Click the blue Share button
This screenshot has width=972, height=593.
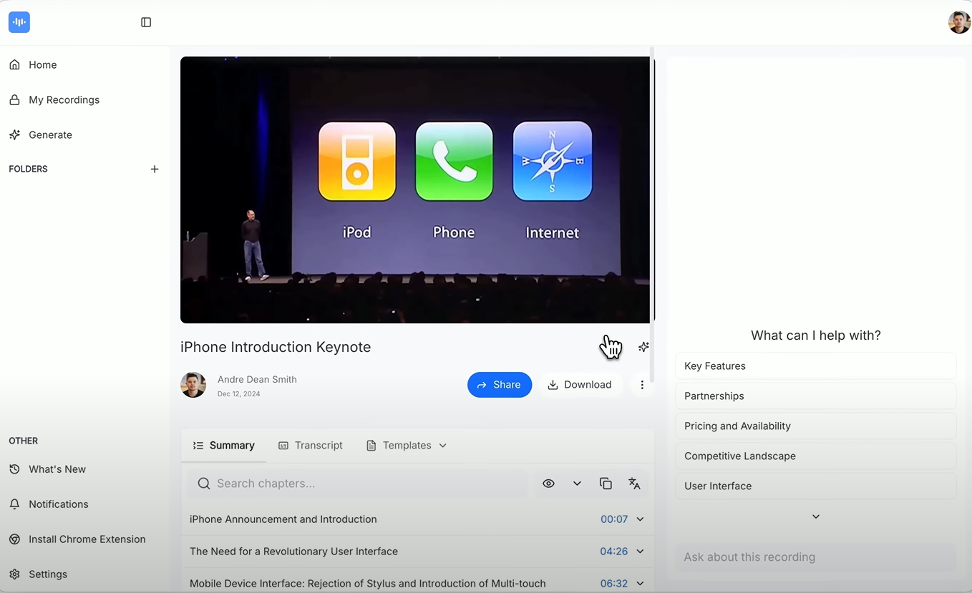pyautogui.click(x=500, y=385)
